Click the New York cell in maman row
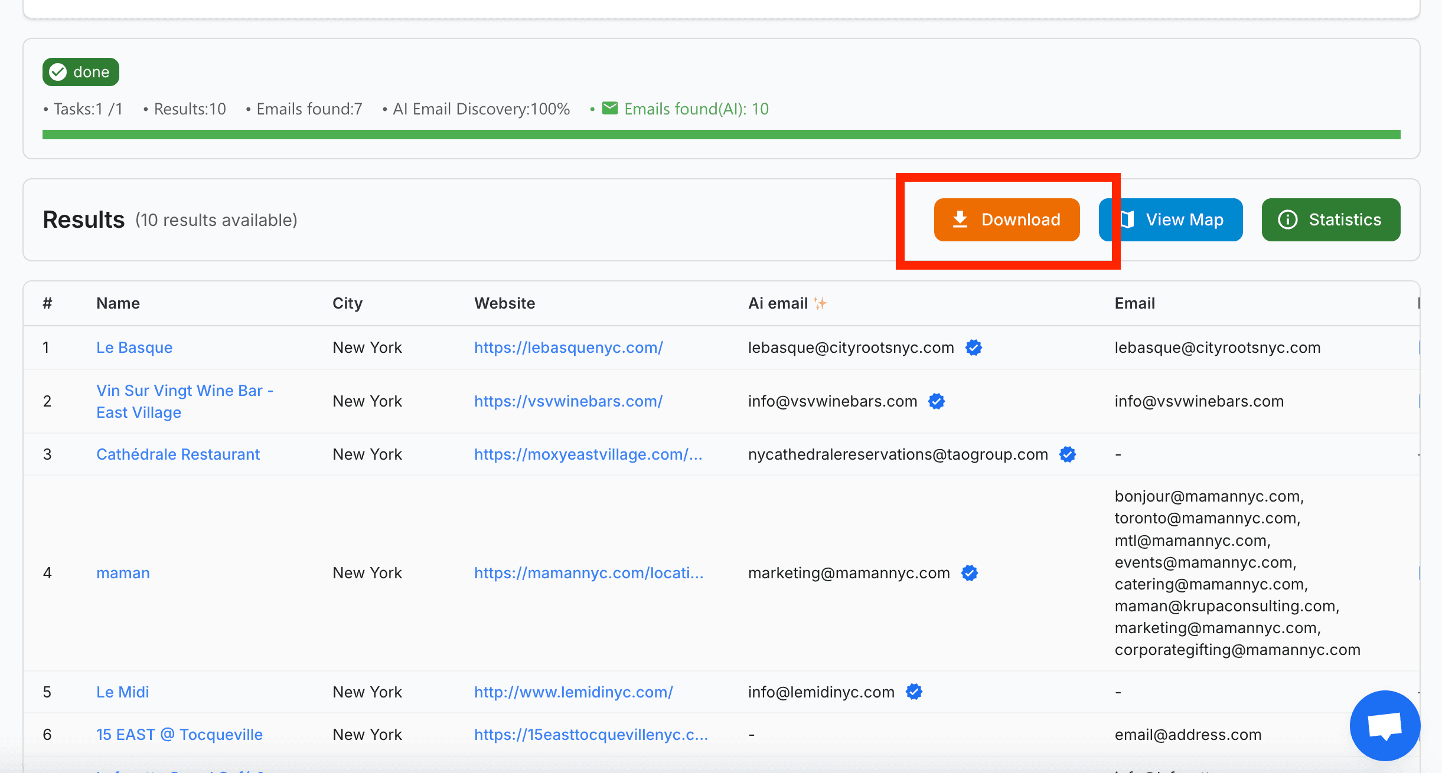This screenshot has width=1442, height=773. pos(367,573)
